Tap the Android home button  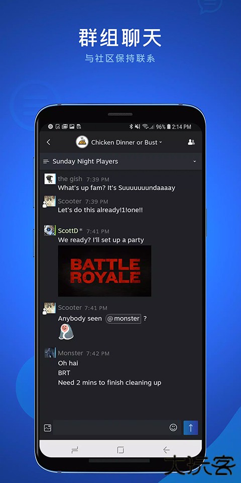[x=120, y=450]
